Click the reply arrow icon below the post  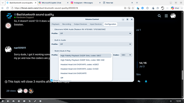(139, 81)
